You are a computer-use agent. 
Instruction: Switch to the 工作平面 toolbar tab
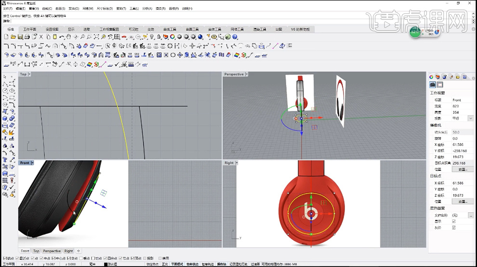pos(29,29)
